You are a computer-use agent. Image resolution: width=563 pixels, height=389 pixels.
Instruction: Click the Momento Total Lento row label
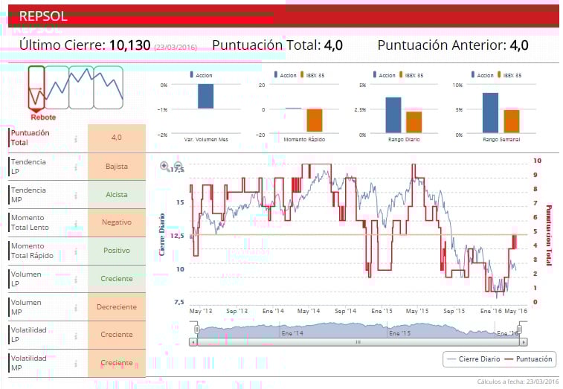click(30, 222)
